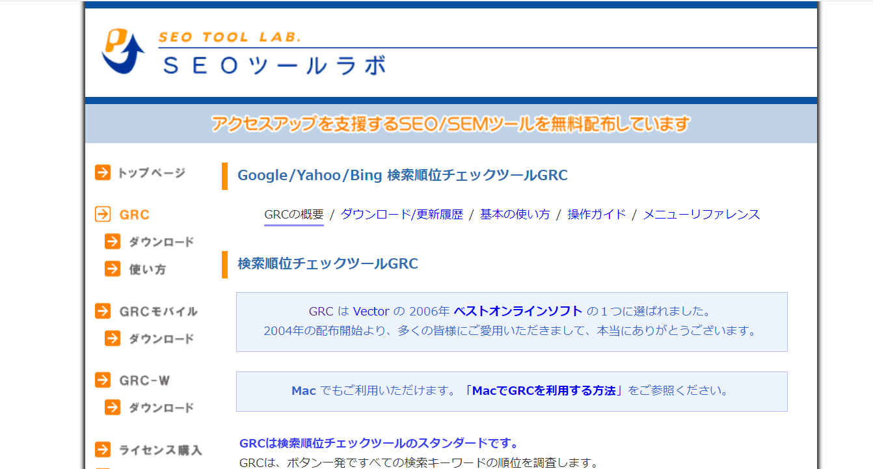Screen dimensions: 873x469
Task: Click the arrow icon beside ライセンス購入
Action: click(103, 449)
